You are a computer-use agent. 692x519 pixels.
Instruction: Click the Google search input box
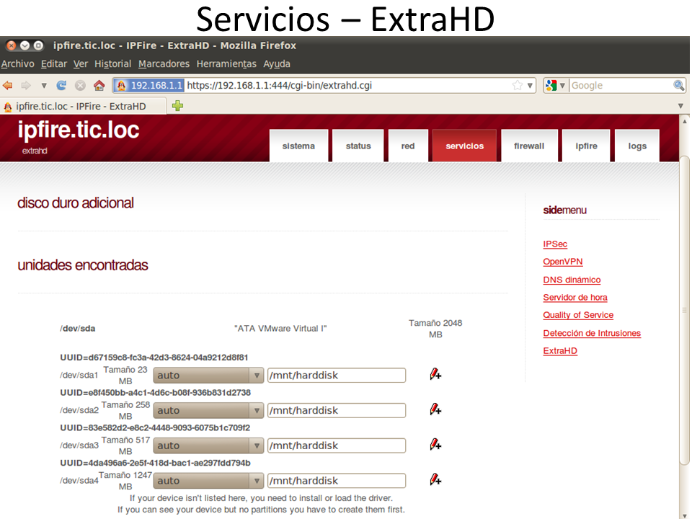click(620, 85)
